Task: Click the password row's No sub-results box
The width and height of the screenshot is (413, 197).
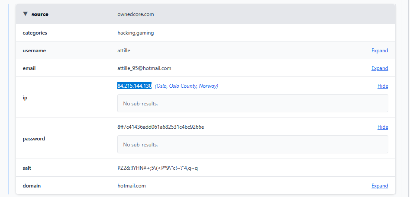Action: click(252, 145)
